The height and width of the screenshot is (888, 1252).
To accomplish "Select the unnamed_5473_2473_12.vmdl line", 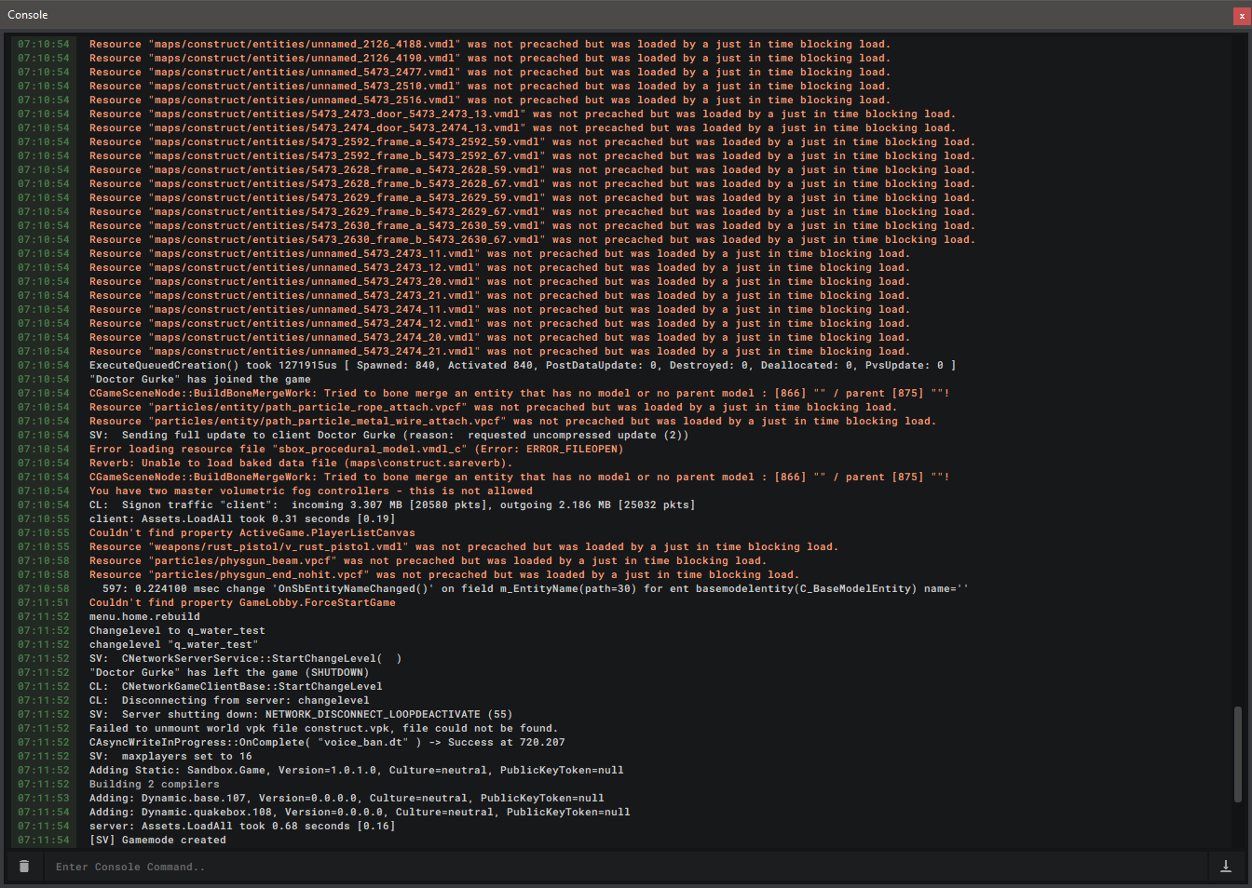I will (500, 267).
